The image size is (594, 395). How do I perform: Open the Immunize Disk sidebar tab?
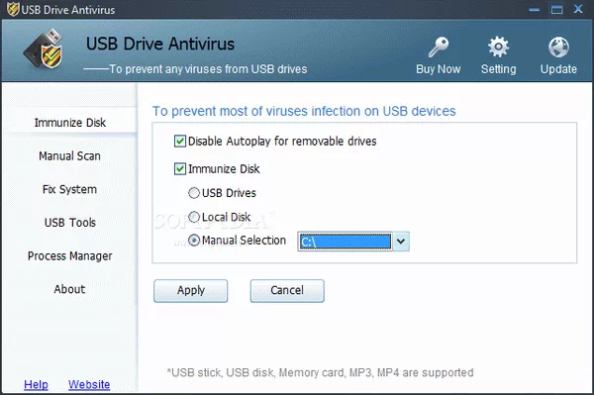[69, 123]
